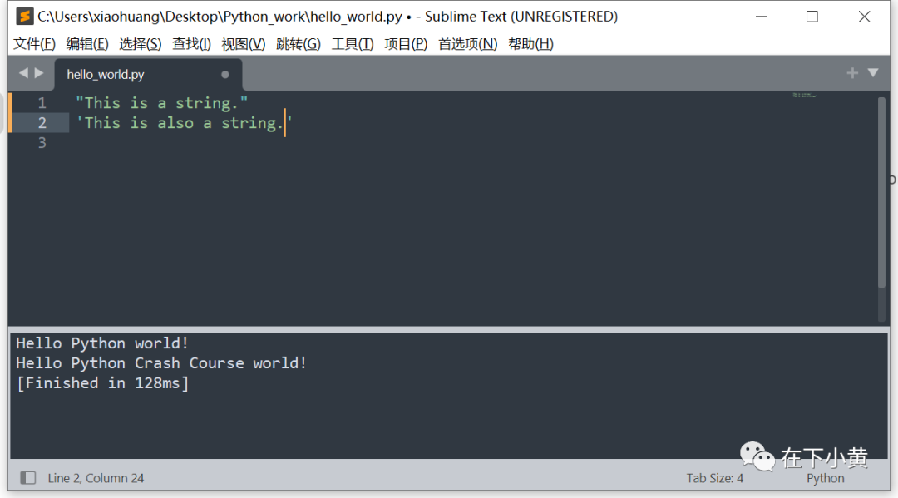Click line number 2 in gutter

42,123
